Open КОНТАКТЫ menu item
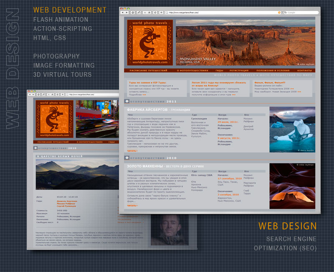The height and width of the screenshot is (272, 334). coord(304,71)
